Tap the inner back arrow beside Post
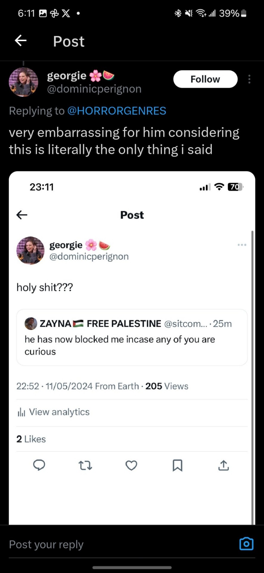The height and width of the screenshot is (573, 264). click(x=22, y=215)
